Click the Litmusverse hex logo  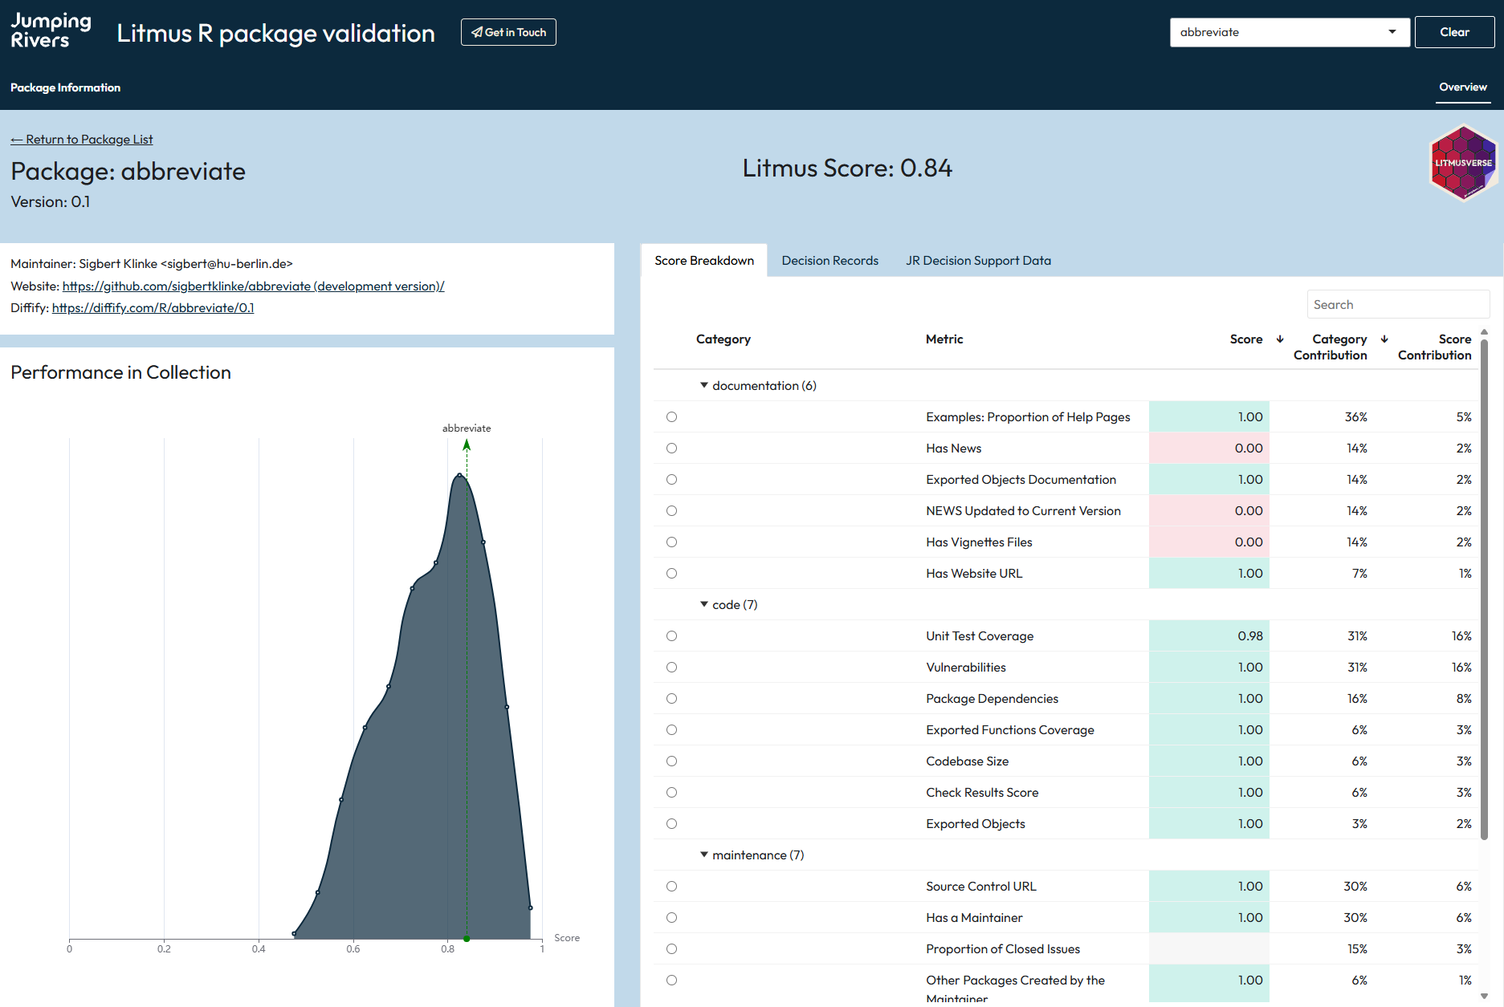pos(1463,162)
